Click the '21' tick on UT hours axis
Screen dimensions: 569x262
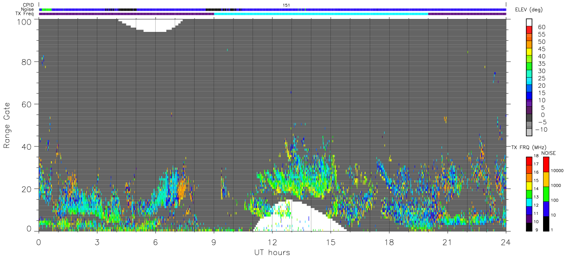(x=448, y=242)
